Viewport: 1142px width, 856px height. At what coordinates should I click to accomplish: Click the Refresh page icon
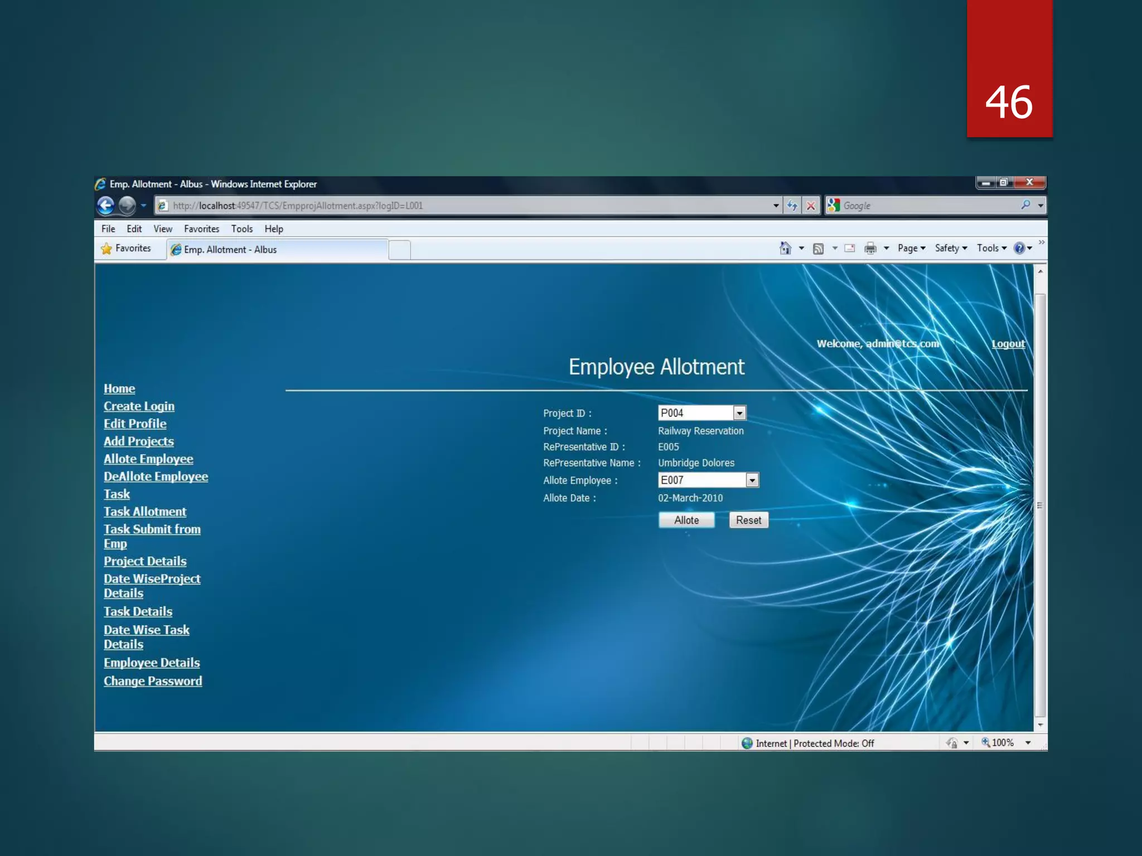coord(792,206)
